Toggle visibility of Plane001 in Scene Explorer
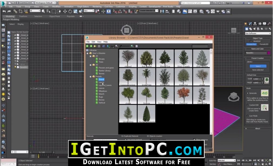The height and width of the screenshot is (166, 273). [15, 67]
